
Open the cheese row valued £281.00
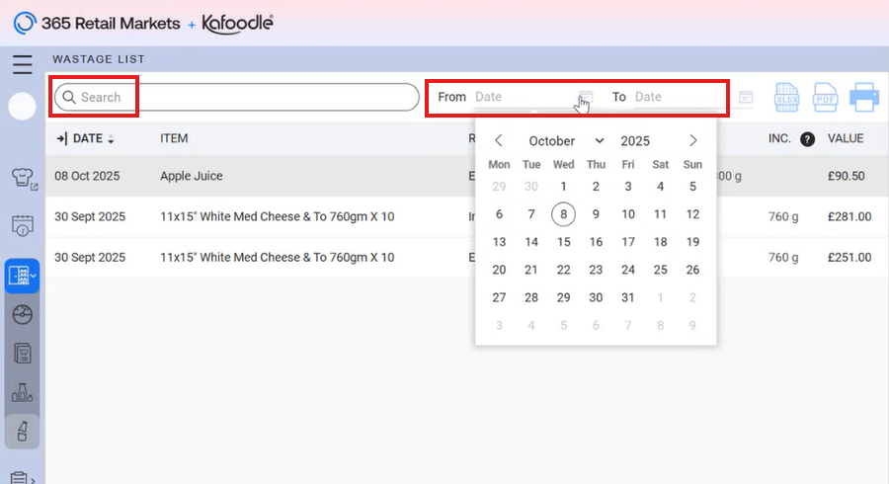coord(467,216)
